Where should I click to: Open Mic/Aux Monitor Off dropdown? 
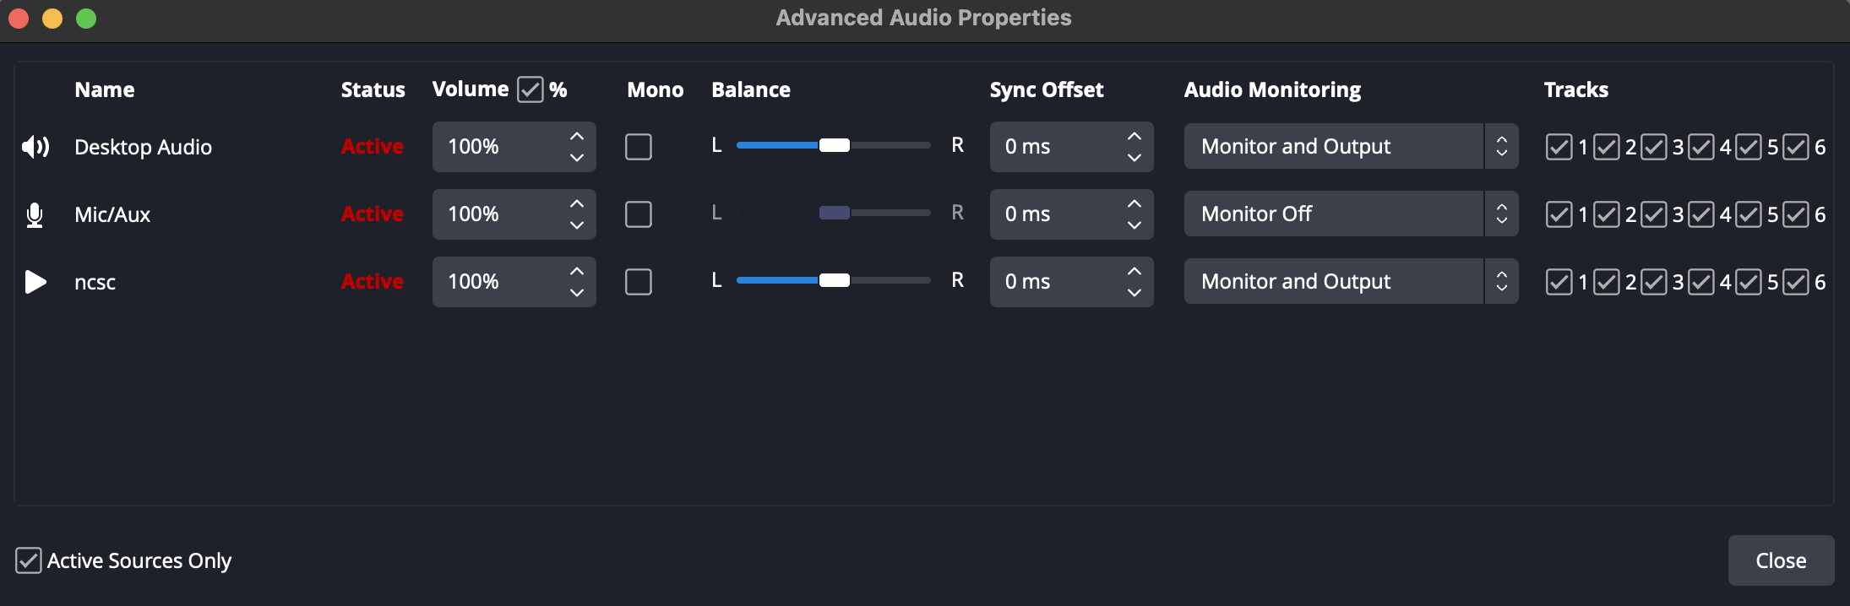[x=1350, y=214]
